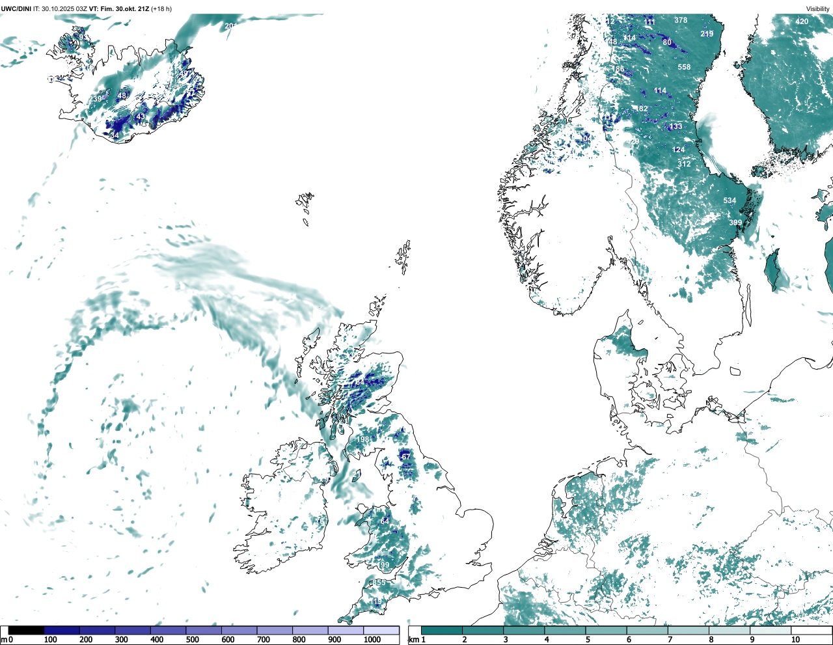The height and width of the screenshot is (645, 833).
Task: Pick the 9–10 km lightest swatch
Action: (x=771, y=630)
